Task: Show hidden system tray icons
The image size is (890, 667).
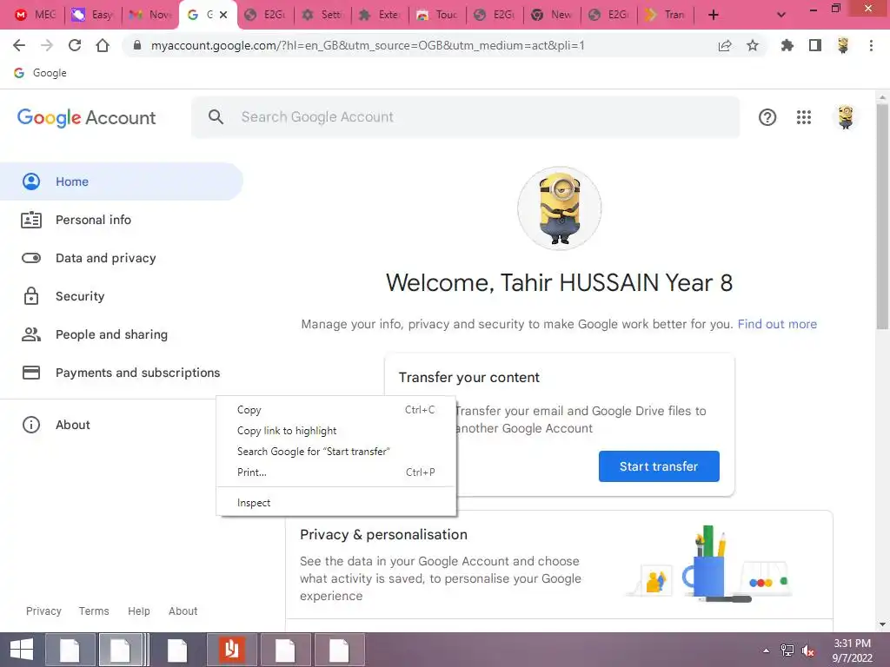Action: (x=767, y=650)
